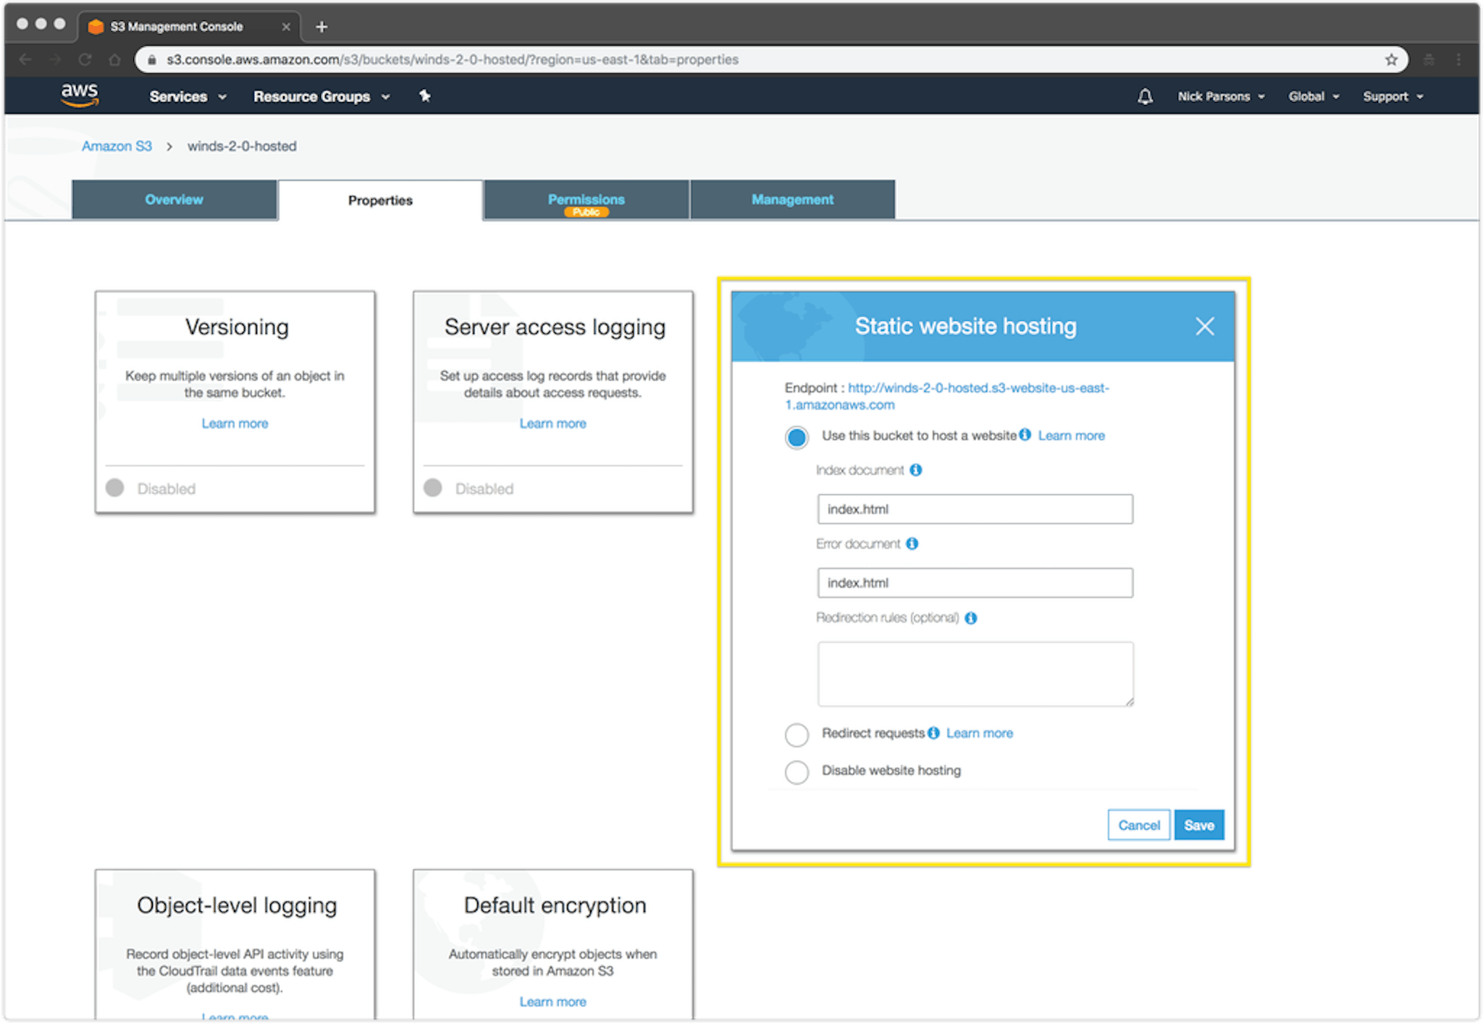
Task: Switch to the Permissions tab
Action: (587, 200)
